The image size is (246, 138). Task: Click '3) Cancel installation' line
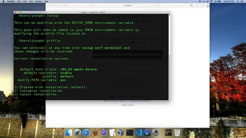pyautogui.click(x=35, y=94)
